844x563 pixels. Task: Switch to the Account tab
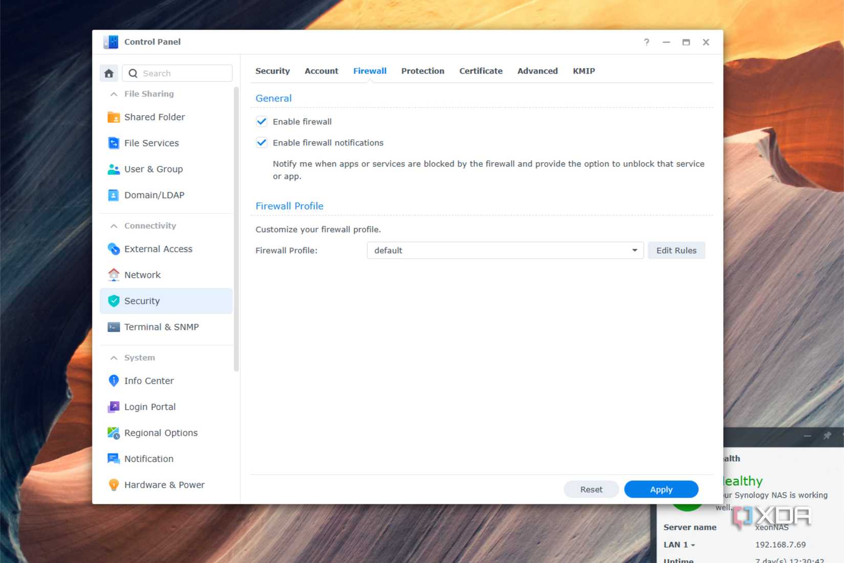[x=321, y=71]
